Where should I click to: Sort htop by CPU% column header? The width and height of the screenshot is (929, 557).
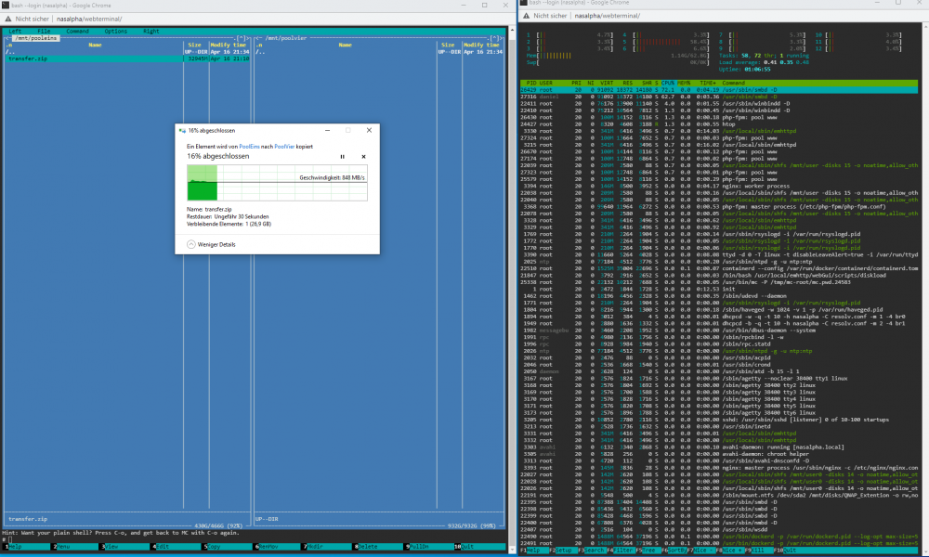[668, 83]
